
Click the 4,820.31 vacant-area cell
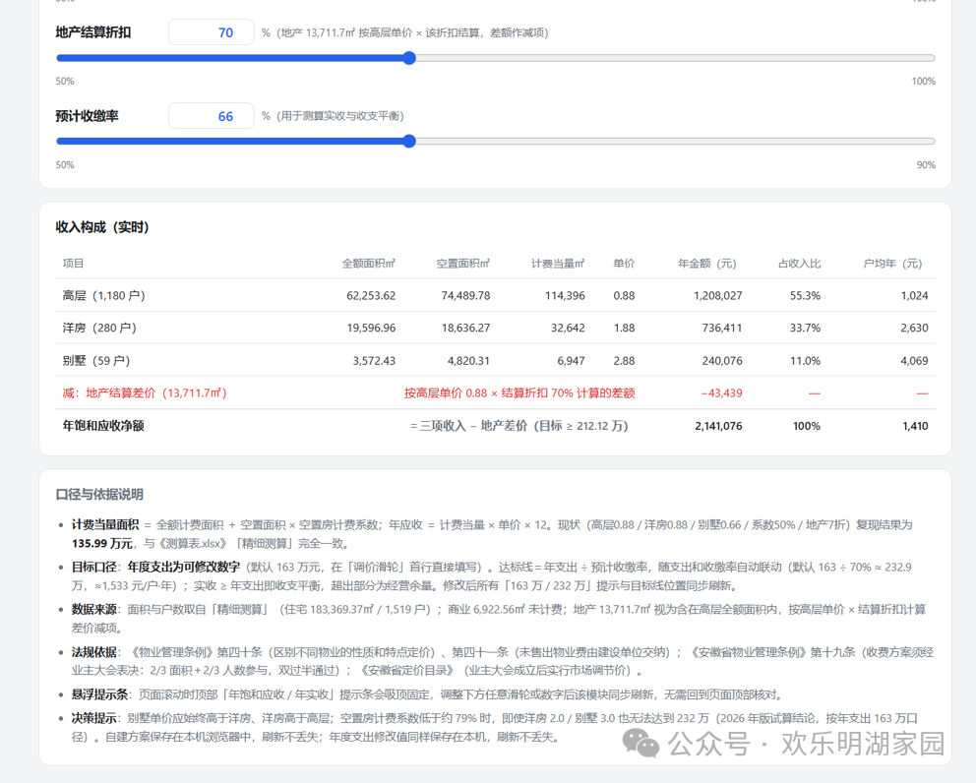pos(468,361)
